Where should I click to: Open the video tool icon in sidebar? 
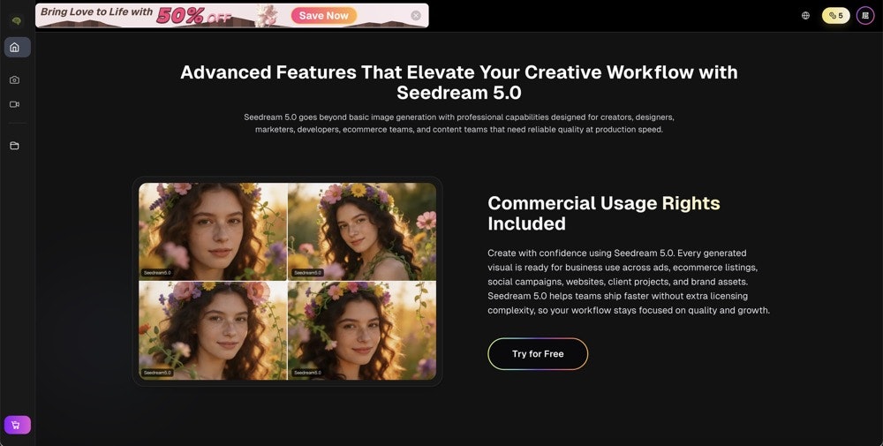(15, 104)
